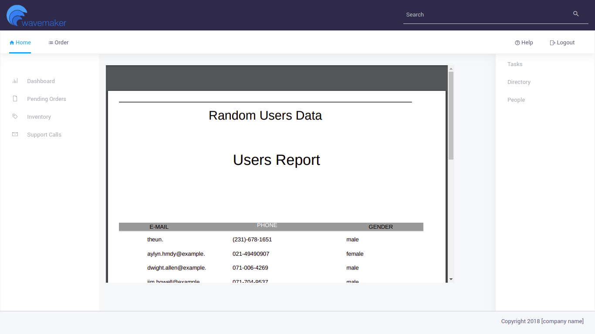Select Directory in the right panel
This screenshot has height=334, width=595.
pos(519,82)
